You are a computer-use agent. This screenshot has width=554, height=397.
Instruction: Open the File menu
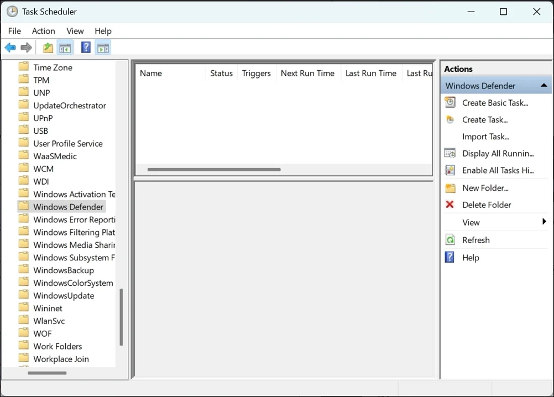[14, 31]
